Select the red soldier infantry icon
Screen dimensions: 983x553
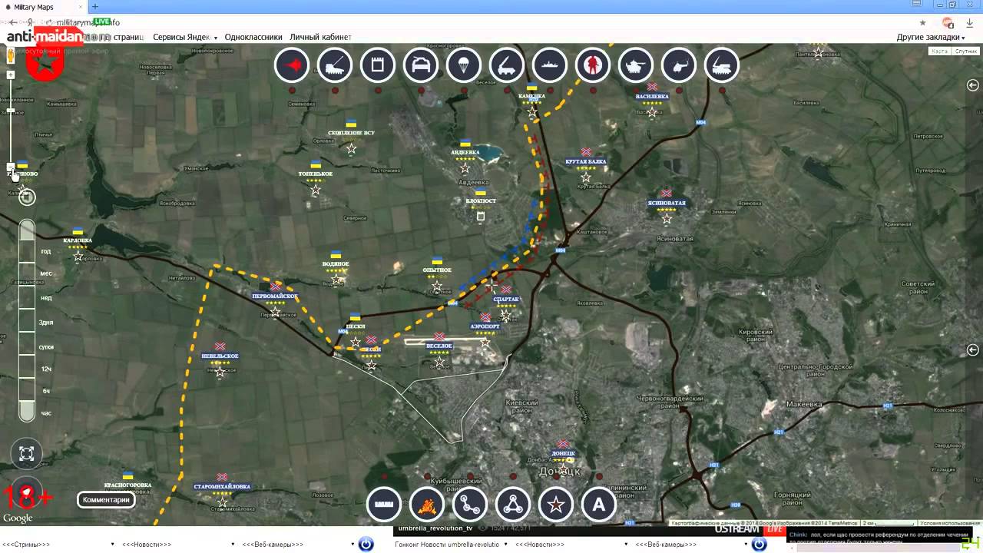click(x=593, y=66)
